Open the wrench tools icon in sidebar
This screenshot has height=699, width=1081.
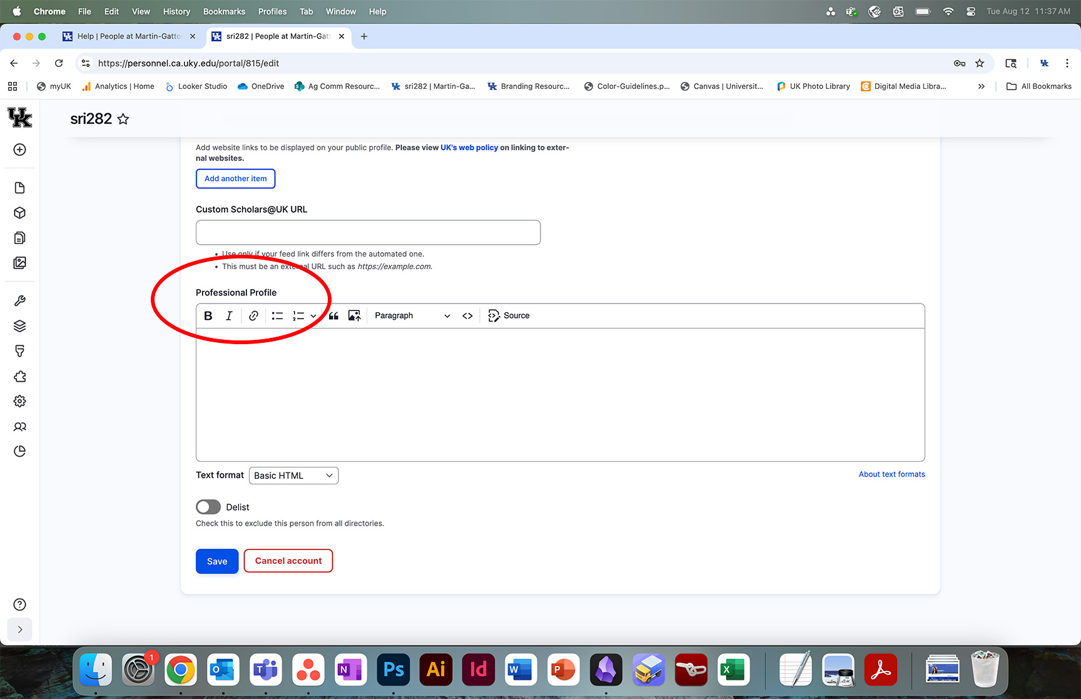tap(20, 301)
